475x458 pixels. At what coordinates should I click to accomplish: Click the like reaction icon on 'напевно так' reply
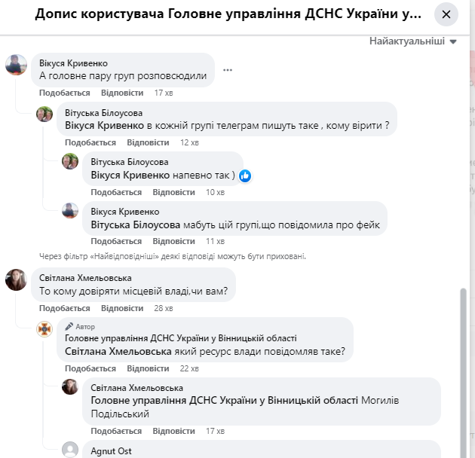click(245, 176)
